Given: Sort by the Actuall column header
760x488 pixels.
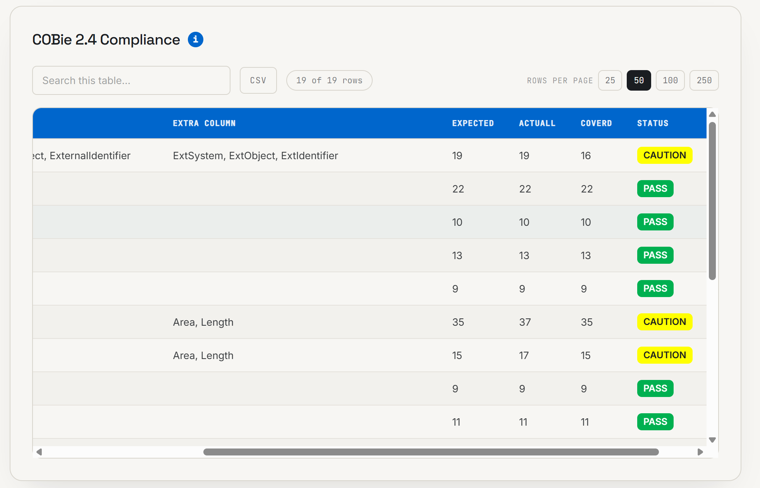Looking at the screenshot, I should 537,123.
